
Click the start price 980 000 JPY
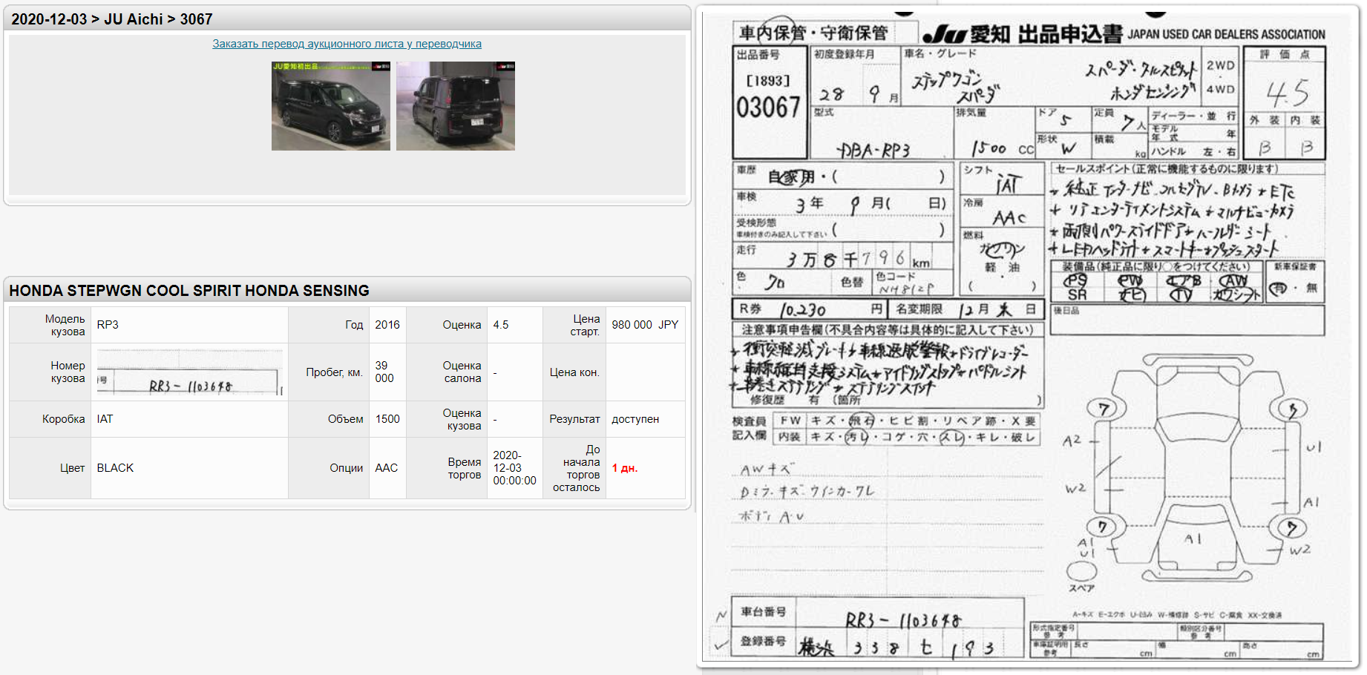coord(645,325)
